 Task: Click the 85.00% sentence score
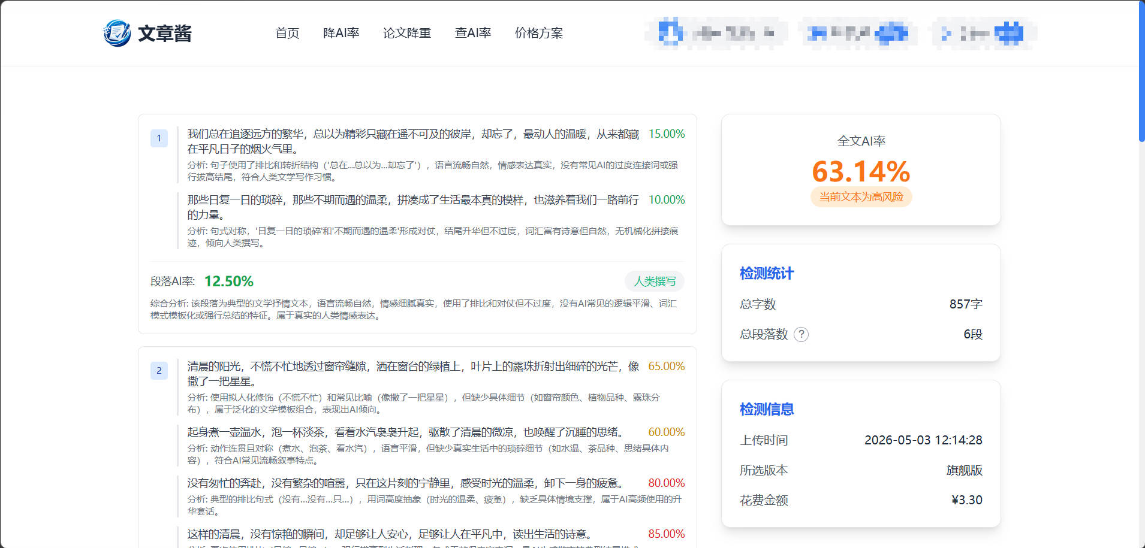click(667, 534)
